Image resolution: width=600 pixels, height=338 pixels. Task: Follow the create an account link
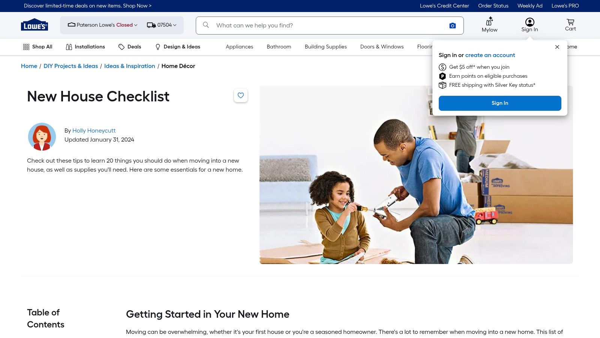pyautogui.click(x=490, y=55)
